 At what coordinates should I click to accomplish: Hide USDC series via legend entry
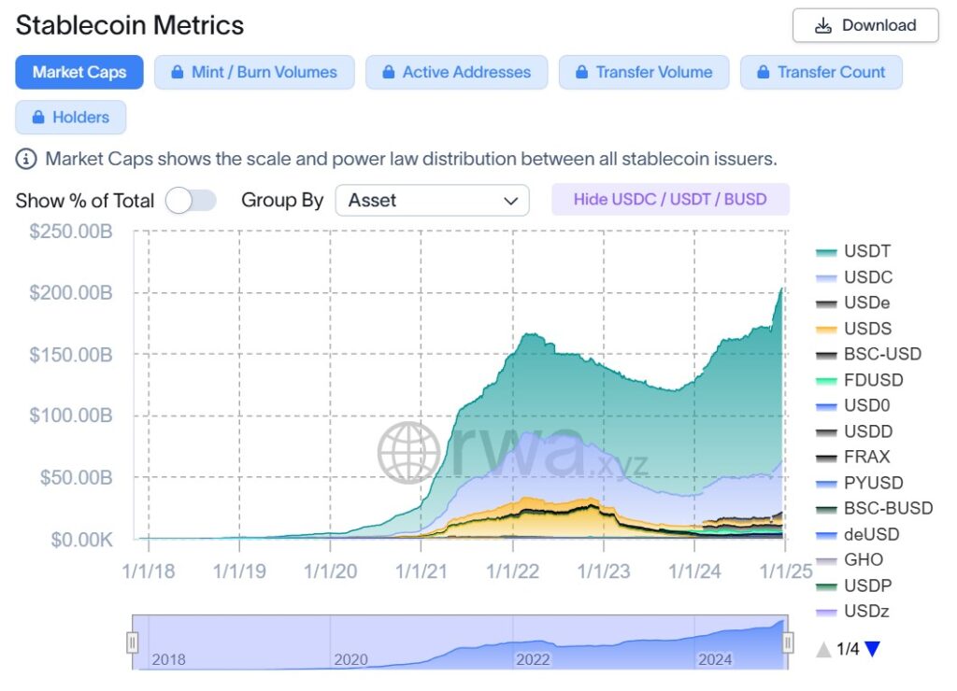pos(853,277)
